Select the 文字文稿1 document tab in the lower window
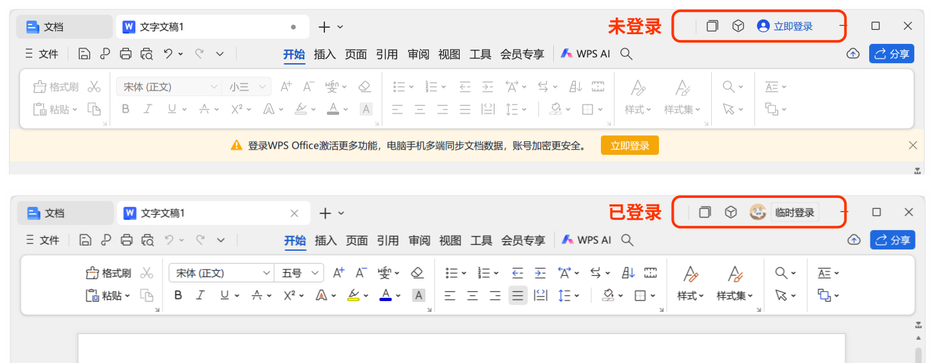Viewport: 933px width, 363px height. pos(213,213)
